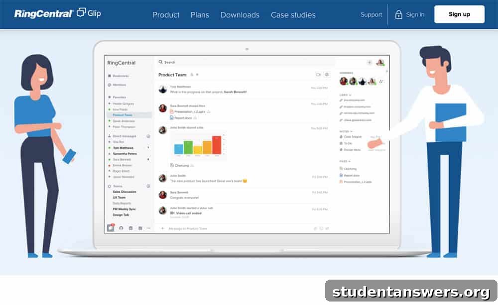Open the Code Snippet note
The width and height of the screenshot is (498, 305).
click(351, 137)
